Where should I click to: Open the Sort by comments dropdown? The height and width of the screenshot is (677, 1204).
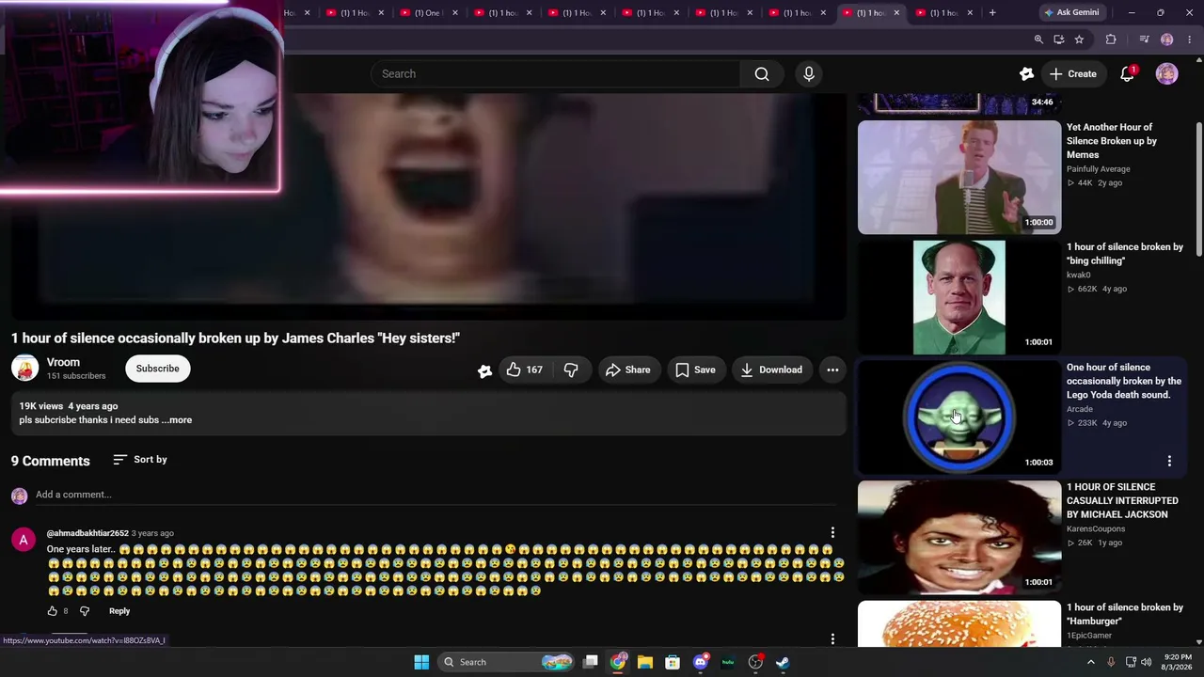(140, 460)
